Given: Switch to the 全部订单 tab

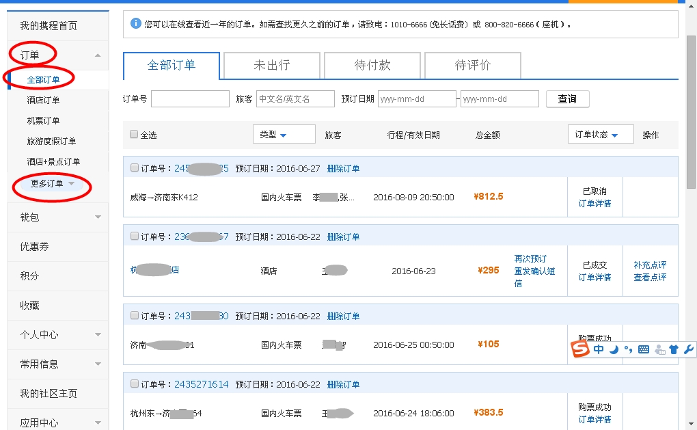Looking at the screenshot, I should (x=171, y=66).
